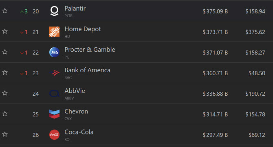Add Bank of America to favorites
Screen dimensions: 273x147
click(x=5, y=72)
